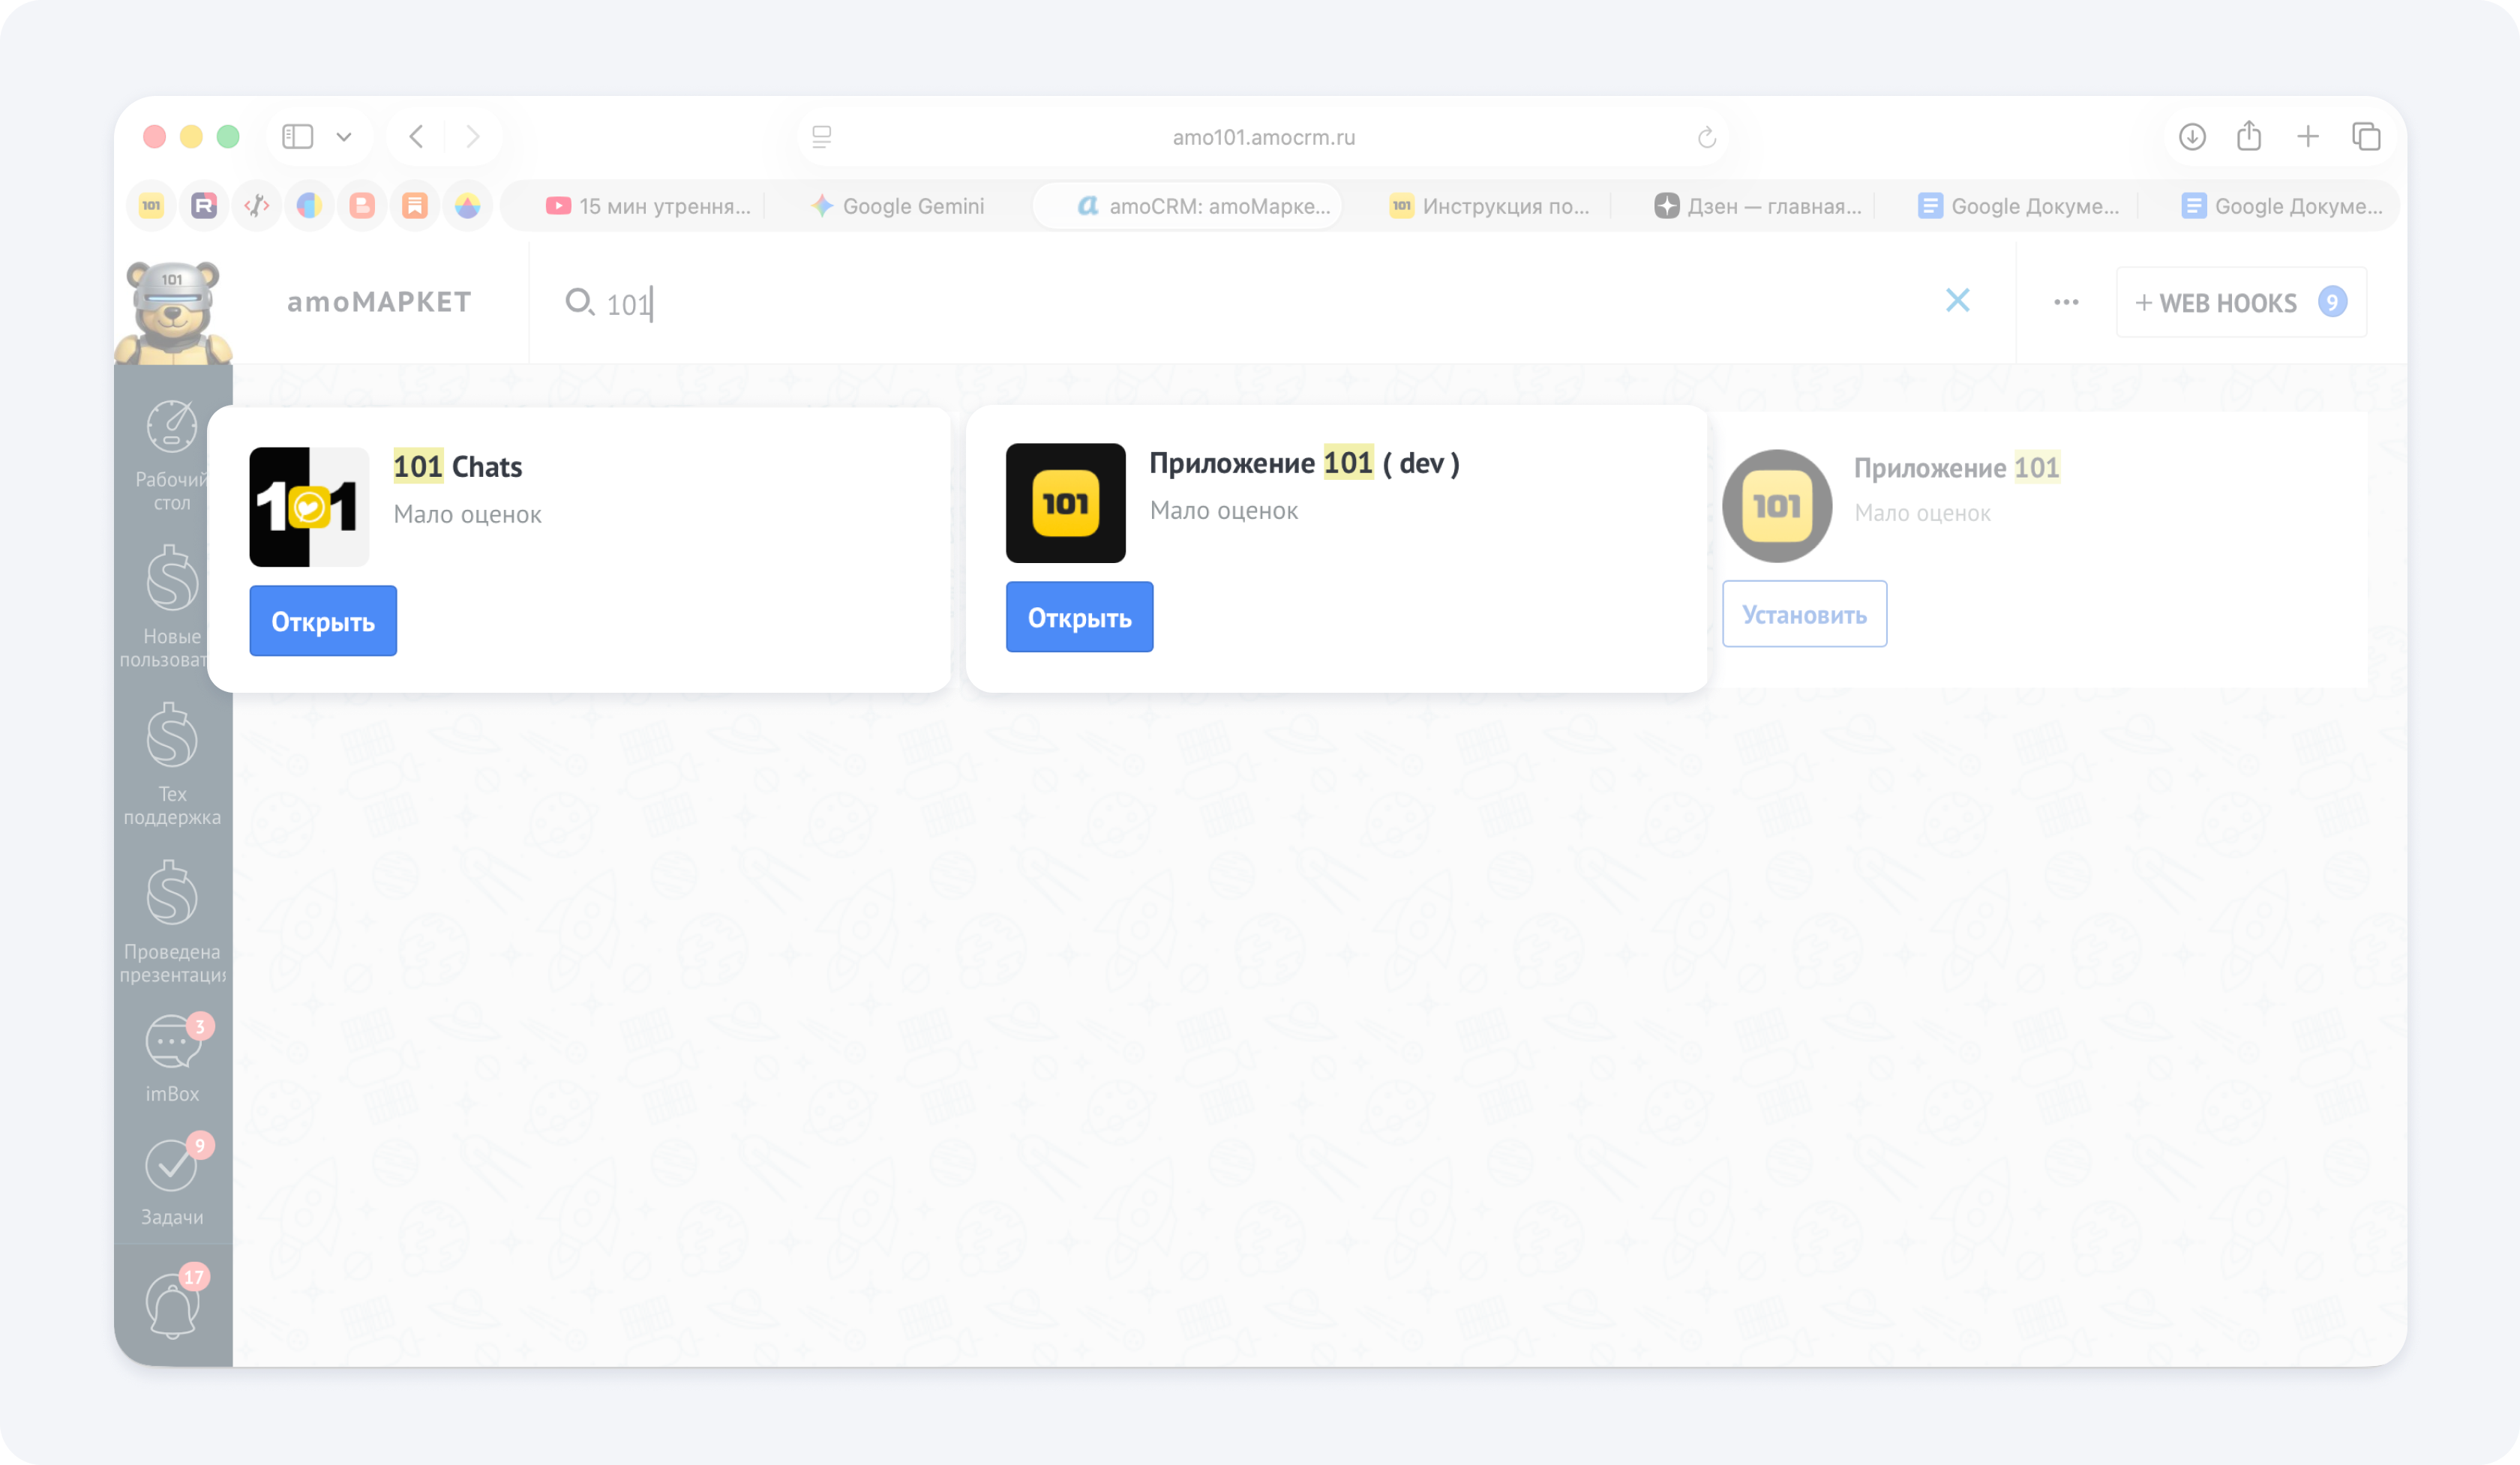Expand the sidebar chevron dropdown
Image resolution: width=2520 pixels, height=1465 pixels.
click(x=344, y=137)
